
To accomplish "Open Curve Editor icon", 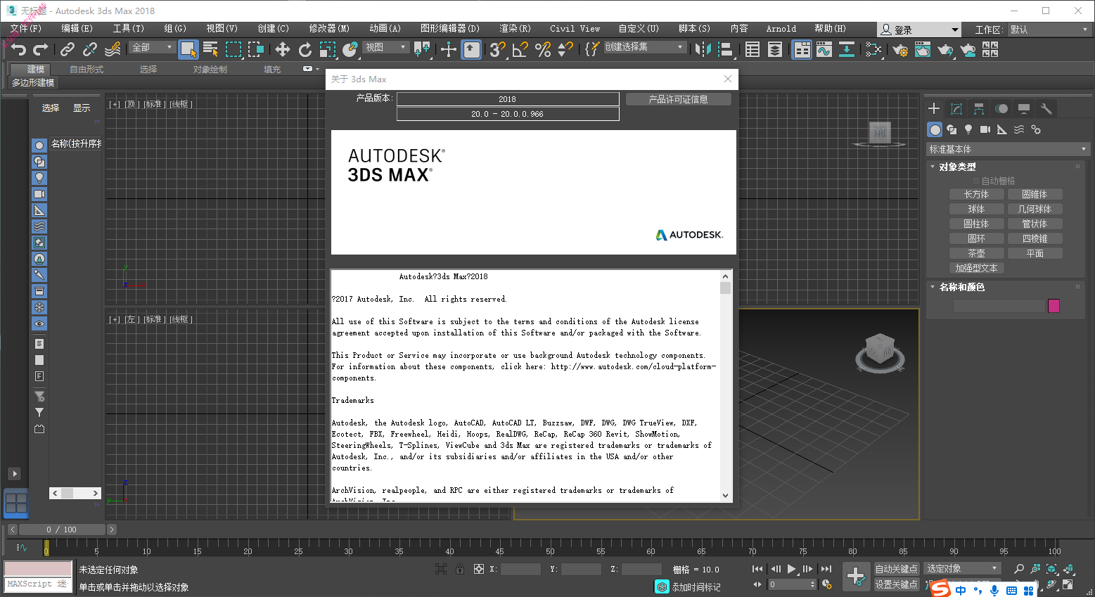I will point(824,49).
